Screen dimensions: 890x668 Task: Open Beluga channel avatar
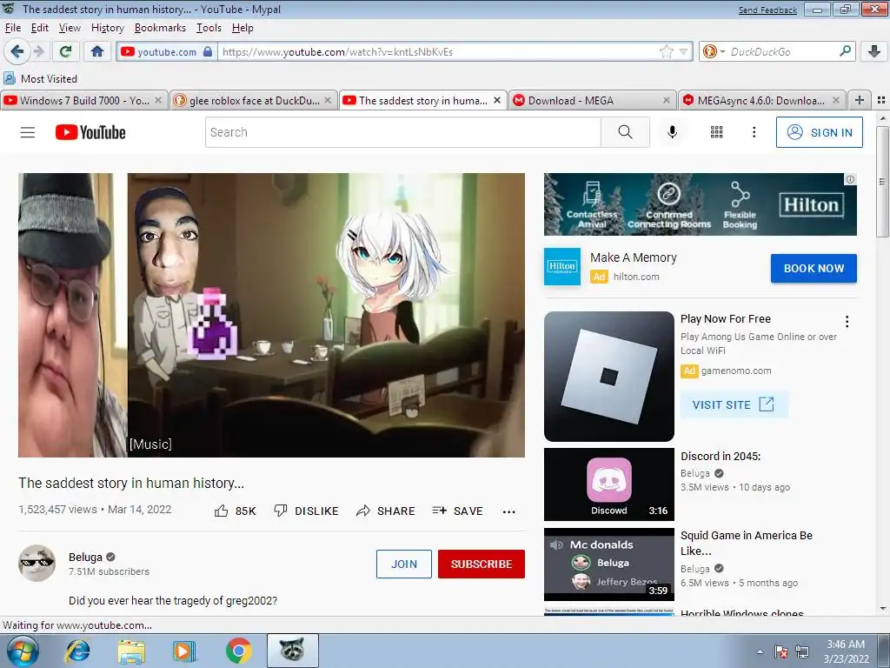[37, 564]
